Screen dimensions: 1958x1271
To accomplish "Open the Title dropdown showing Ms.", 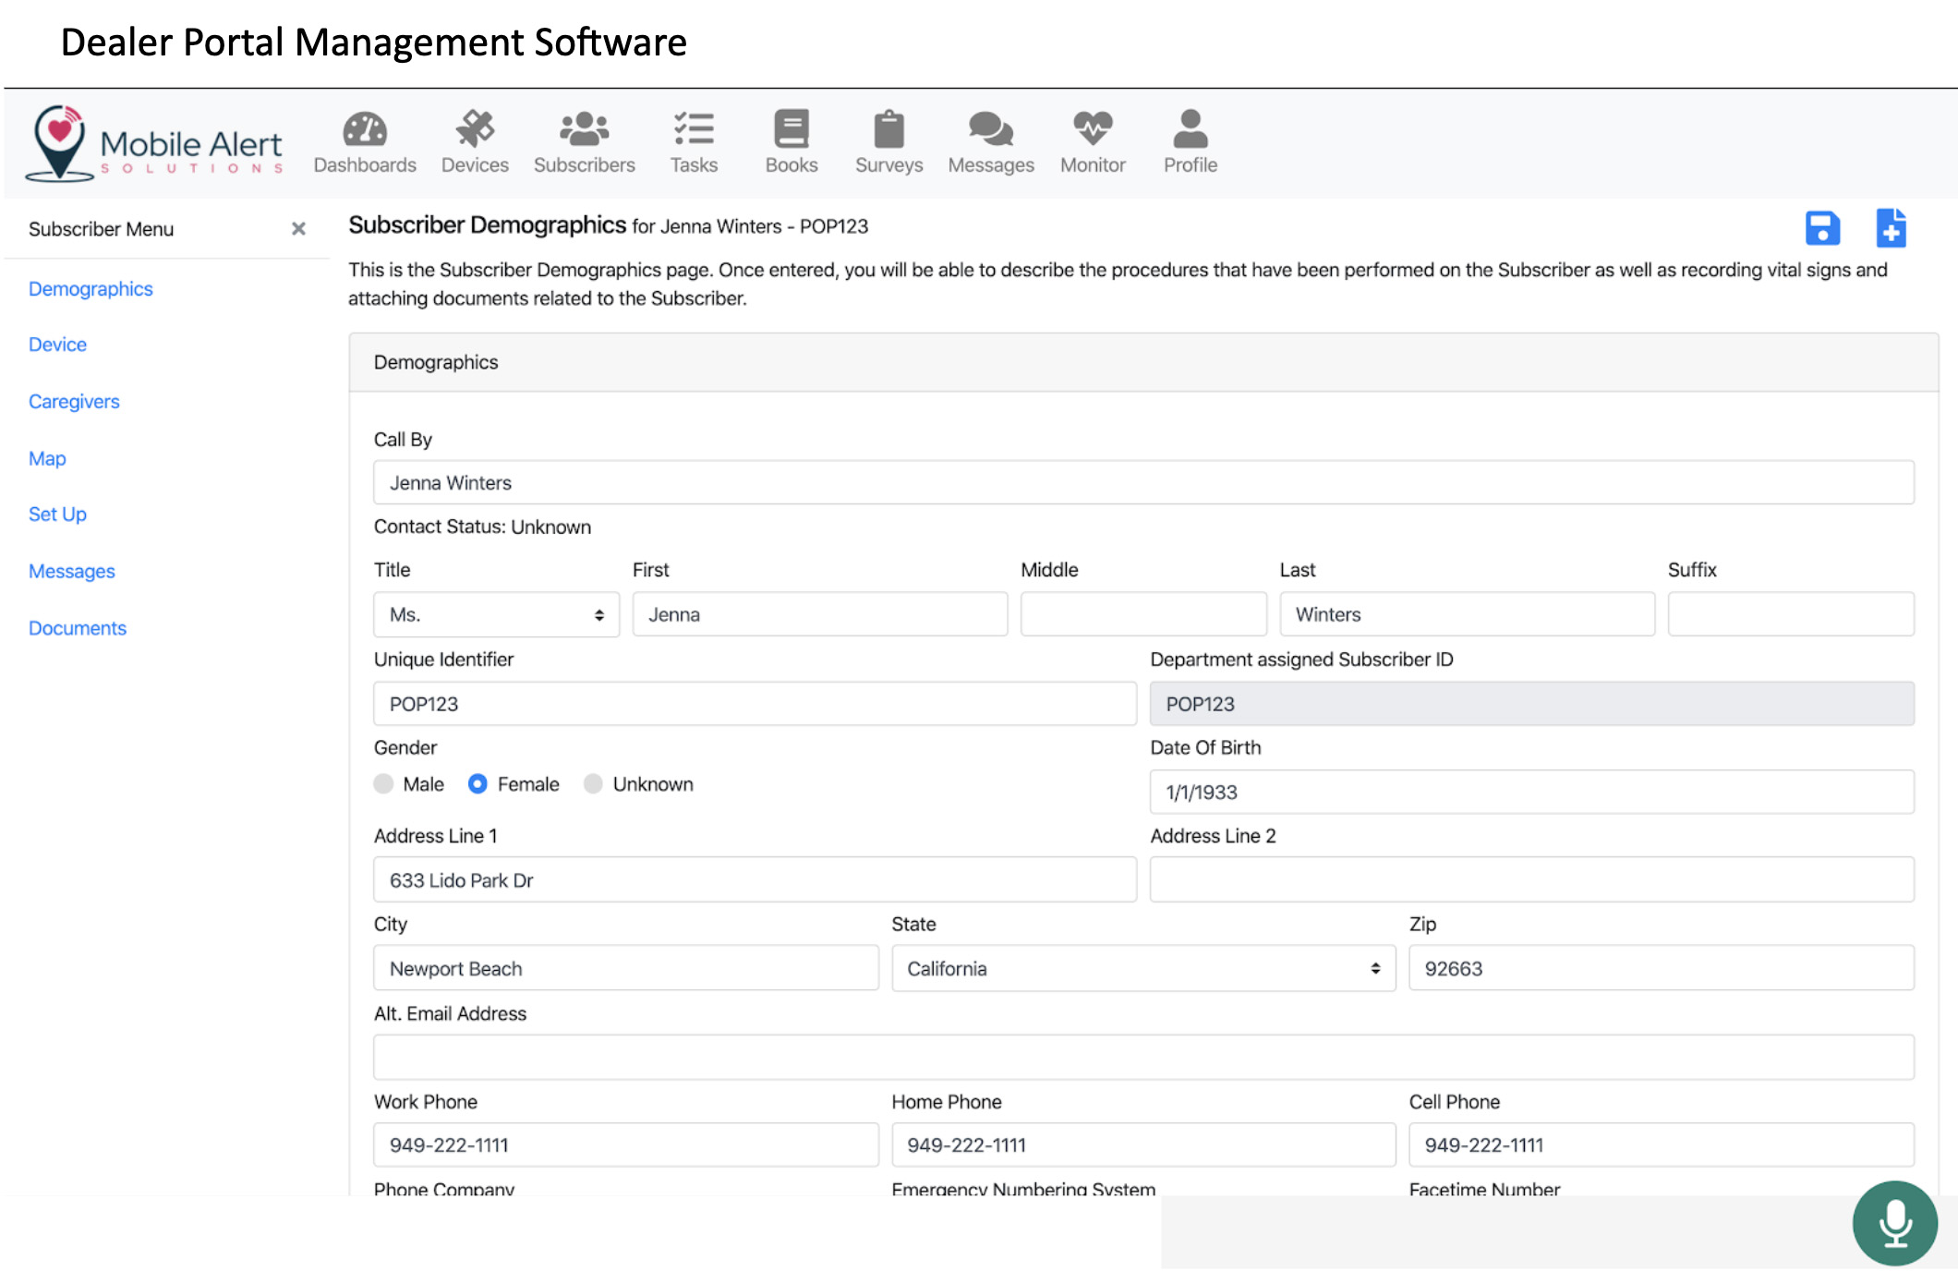I will 496,615.
